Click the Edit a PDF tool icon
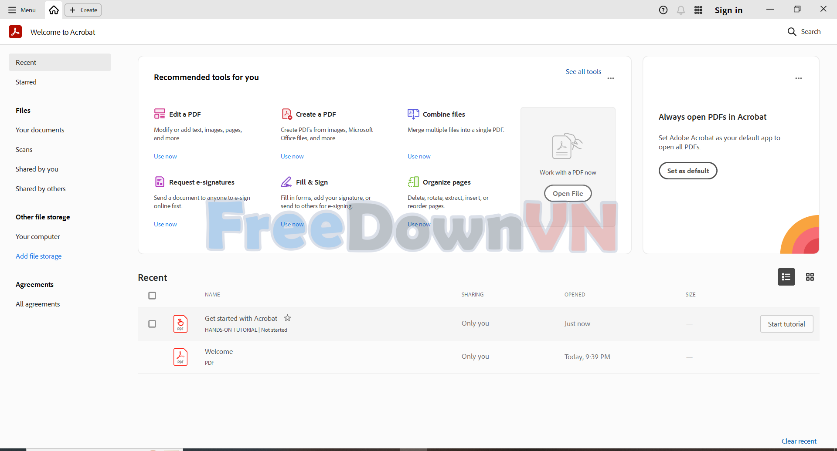The height and width of the screenshot is (451, 837). pos(160,114)
